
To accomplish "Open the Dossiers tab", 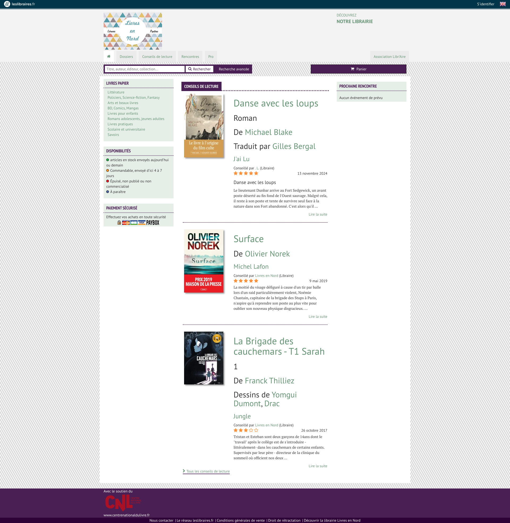I will 126,57.
